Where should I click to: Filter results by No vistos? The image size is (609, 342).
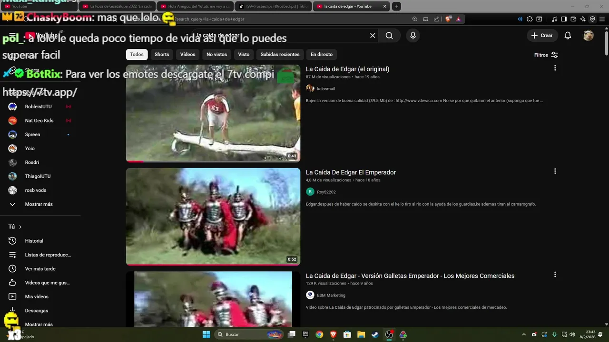pyautogui.click(x=216, y=54)
